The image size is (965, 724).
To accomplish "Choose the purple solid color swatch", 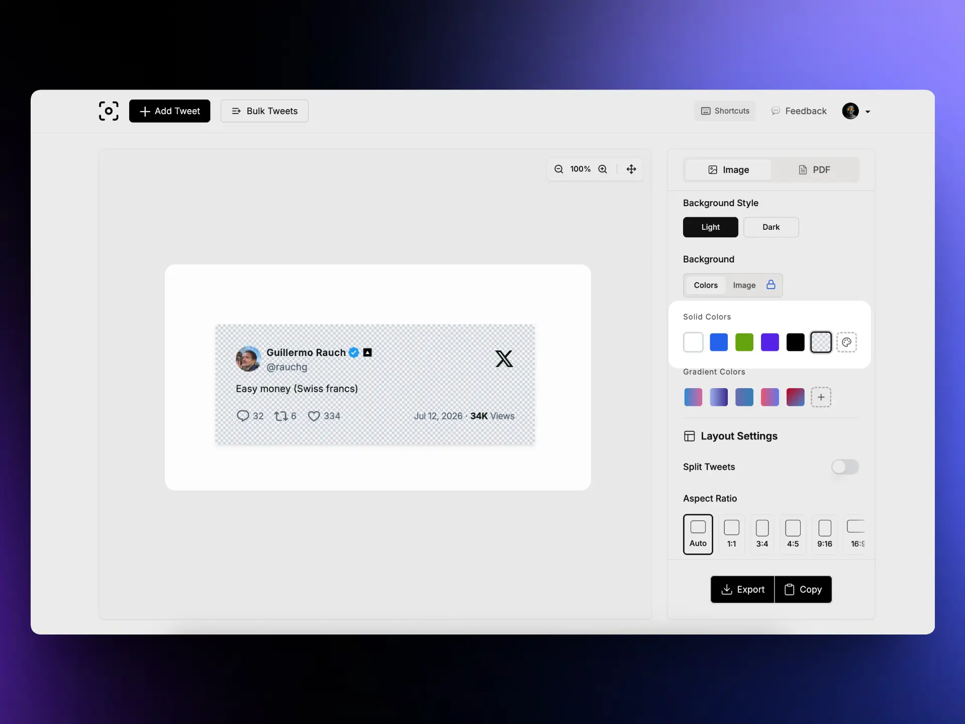I will pyautogui.click(x=770, y=342).
